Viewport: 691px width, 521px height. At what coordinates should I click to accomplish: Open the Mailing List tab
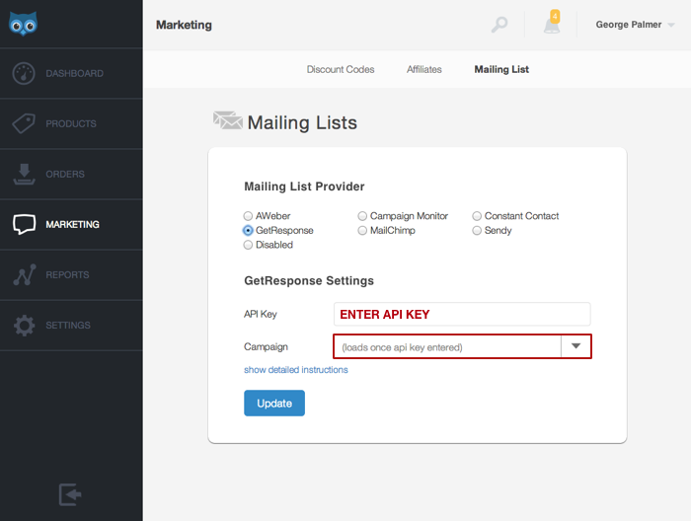pos(501,69)
